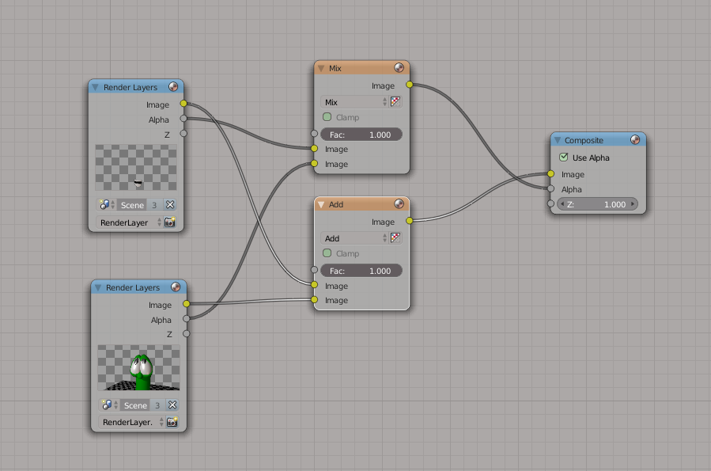
Task: Render the layer with bottom node camera icon
Action: click(172, 422)
